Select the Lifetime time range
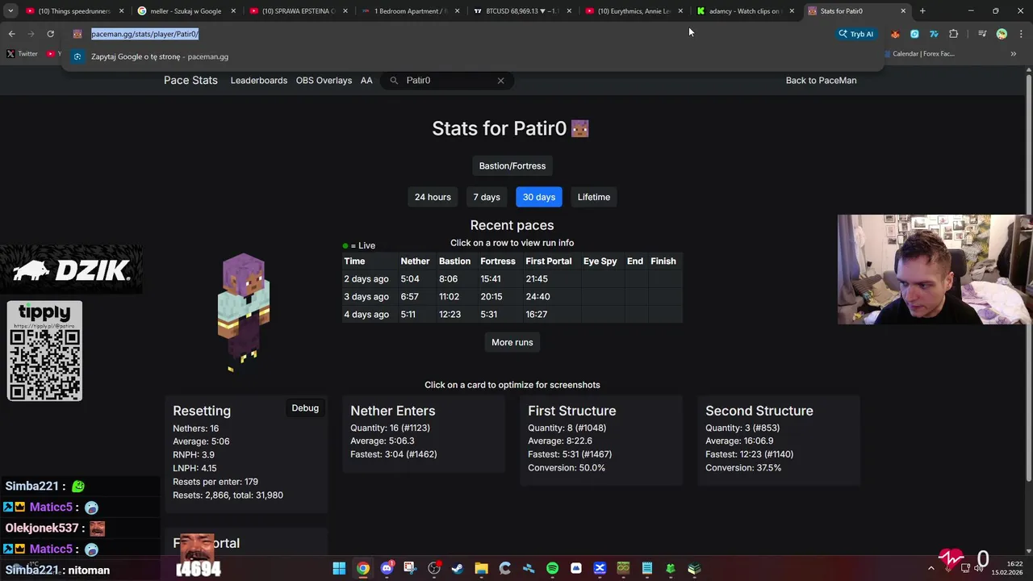Image resolution: width=1033 pixels, height=581 pixels. (x=594, y=197)
